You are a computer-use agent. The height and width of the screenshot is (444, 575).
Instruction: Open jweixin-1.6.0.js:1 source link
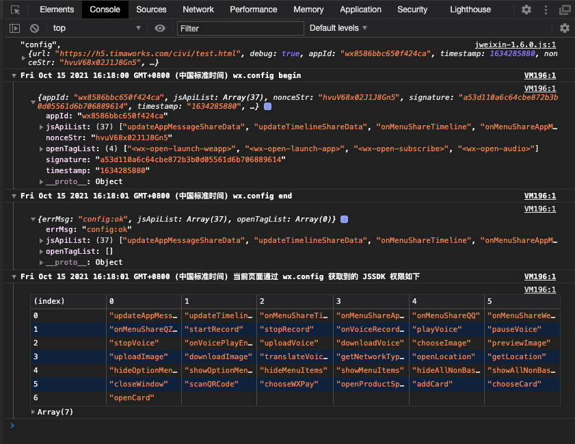coord(516,44)
